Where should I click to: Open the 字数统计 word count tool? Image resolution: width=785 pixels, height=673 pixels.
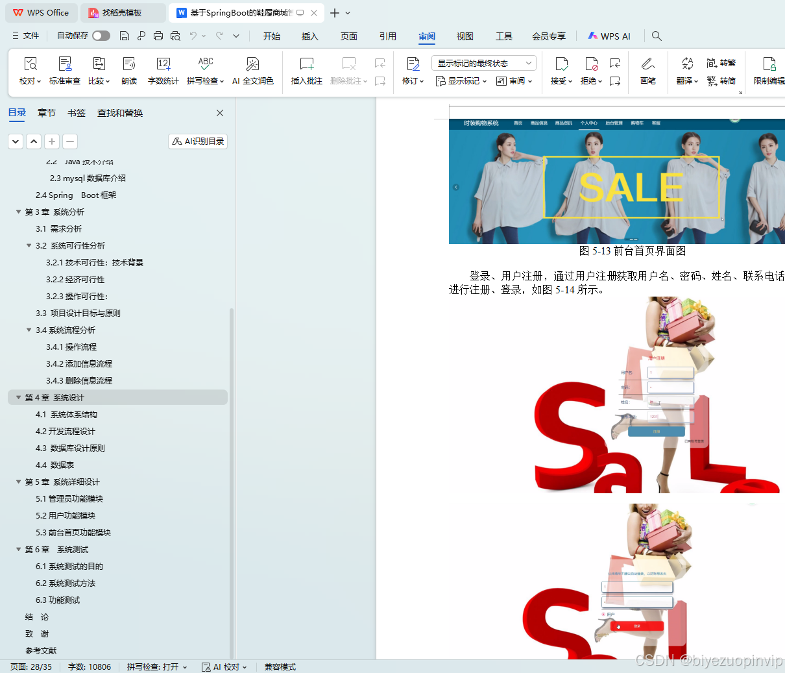point(163,70)
